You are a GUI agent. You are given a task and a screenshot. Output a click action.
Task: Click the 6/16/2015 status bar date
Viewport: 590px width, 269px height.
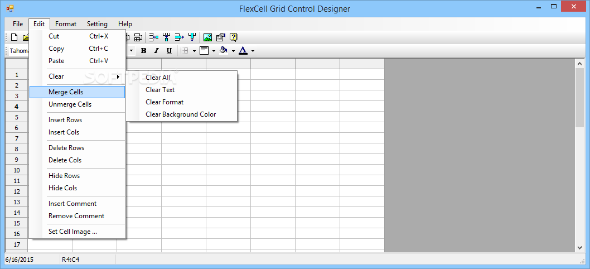[x=19, y=260]
